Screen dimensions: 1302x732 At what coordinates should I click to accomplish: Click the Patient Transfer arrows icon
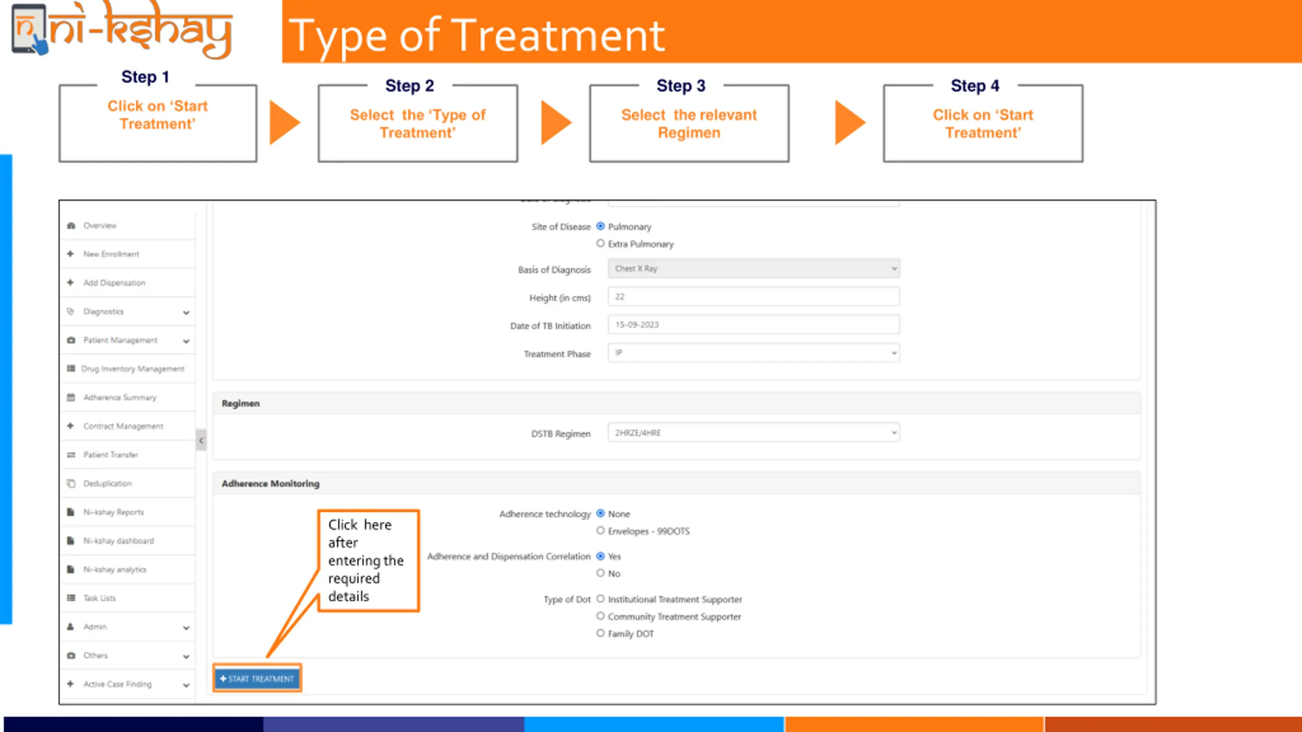71,454
